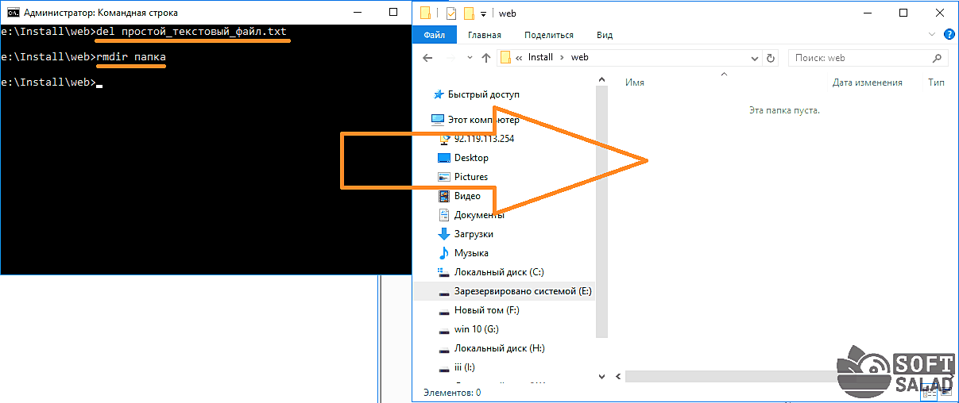This screenshot has height=403, width=959.
Task: Click in the Поиск: web search field
Action: point(858,58)
